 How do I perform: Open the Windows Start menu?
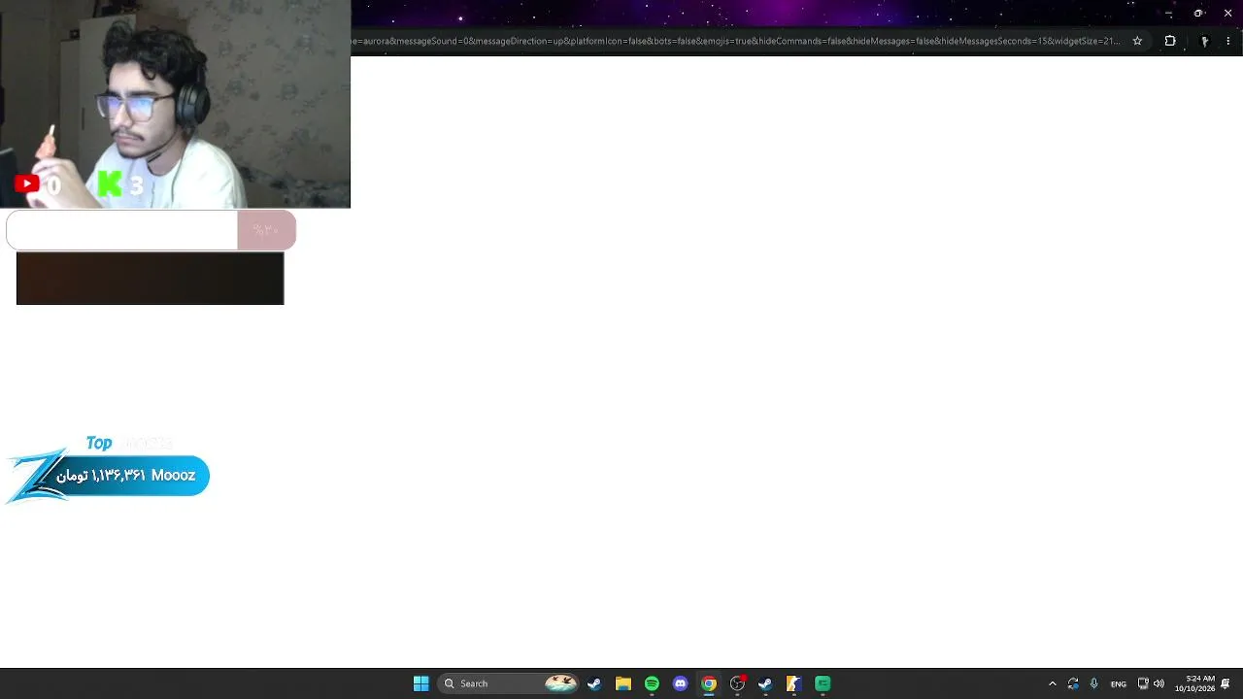click(x=420, y=683)
